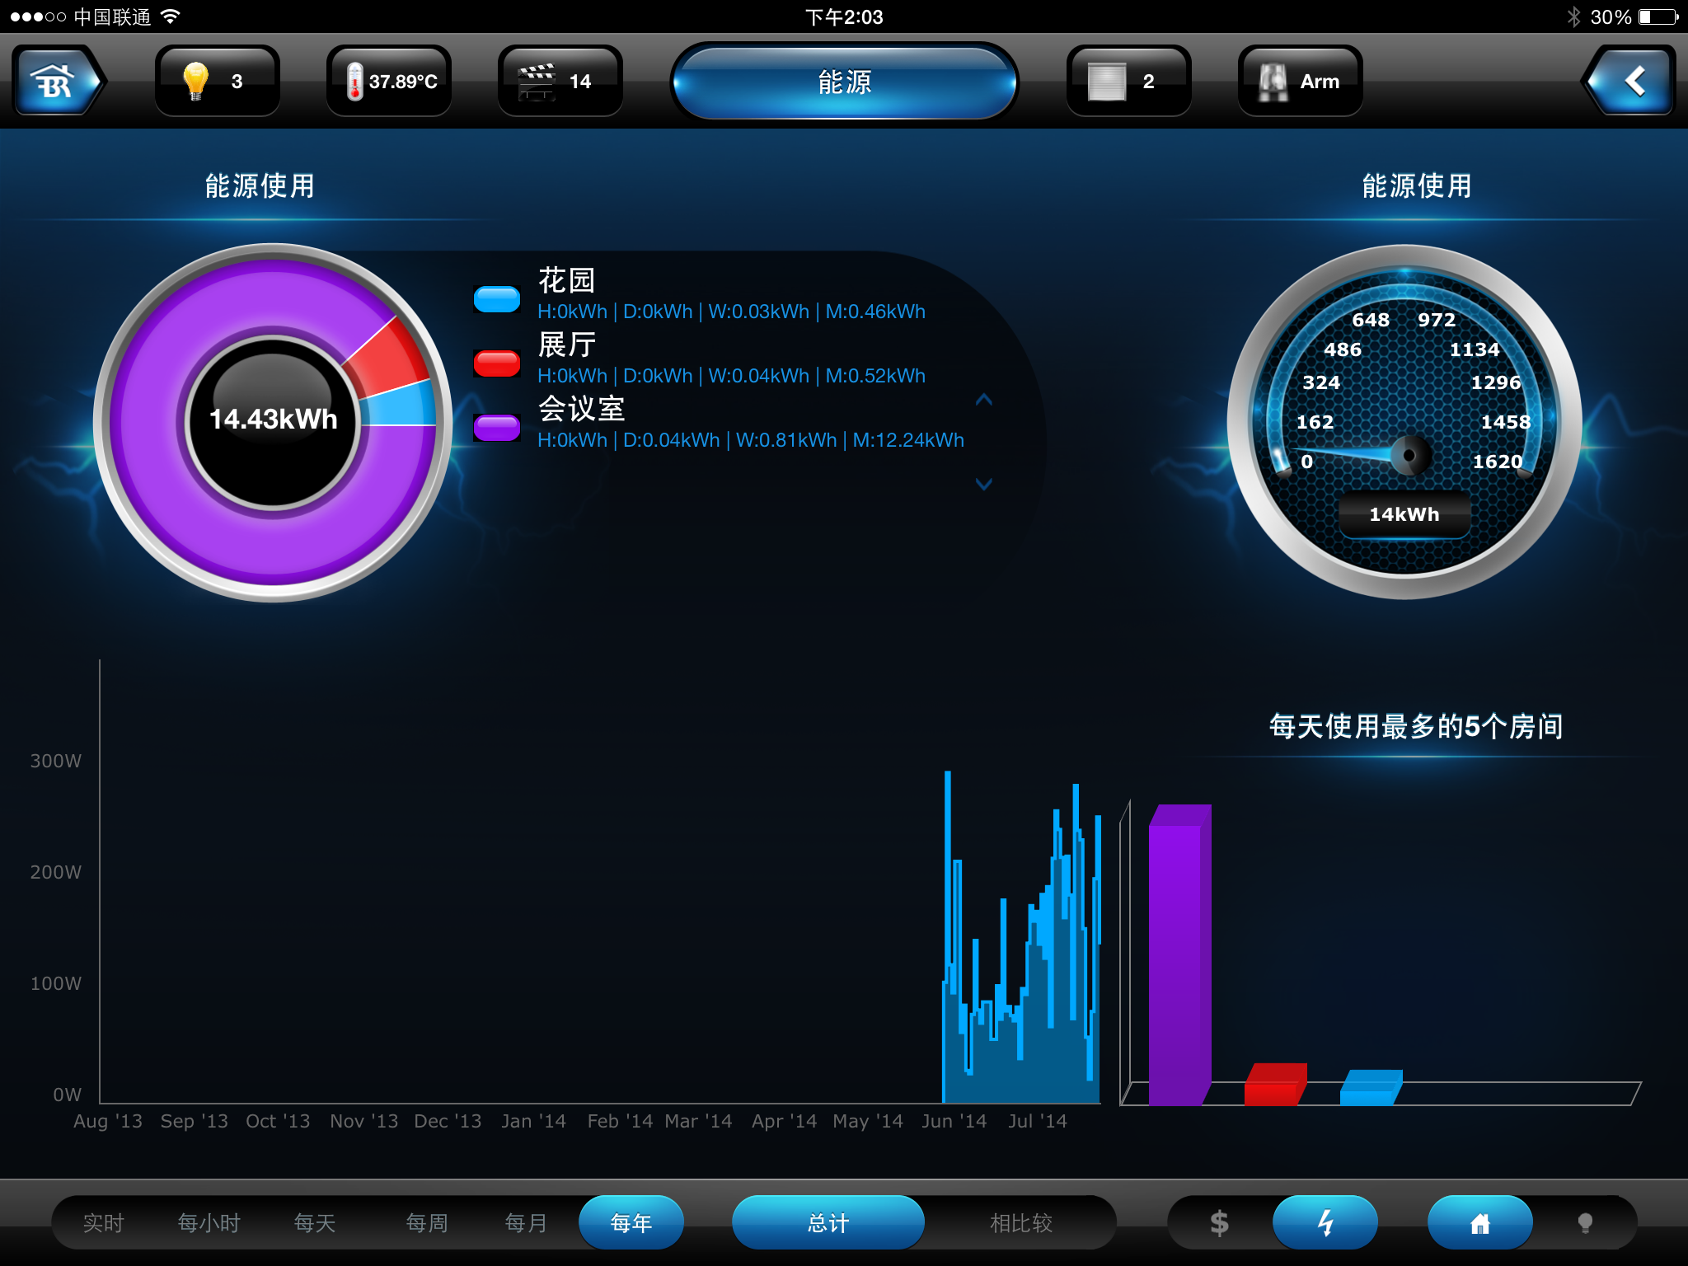Click 实时 (real-time) view button
This screenshot has width=1688, height=1266.
(98, 1220)
